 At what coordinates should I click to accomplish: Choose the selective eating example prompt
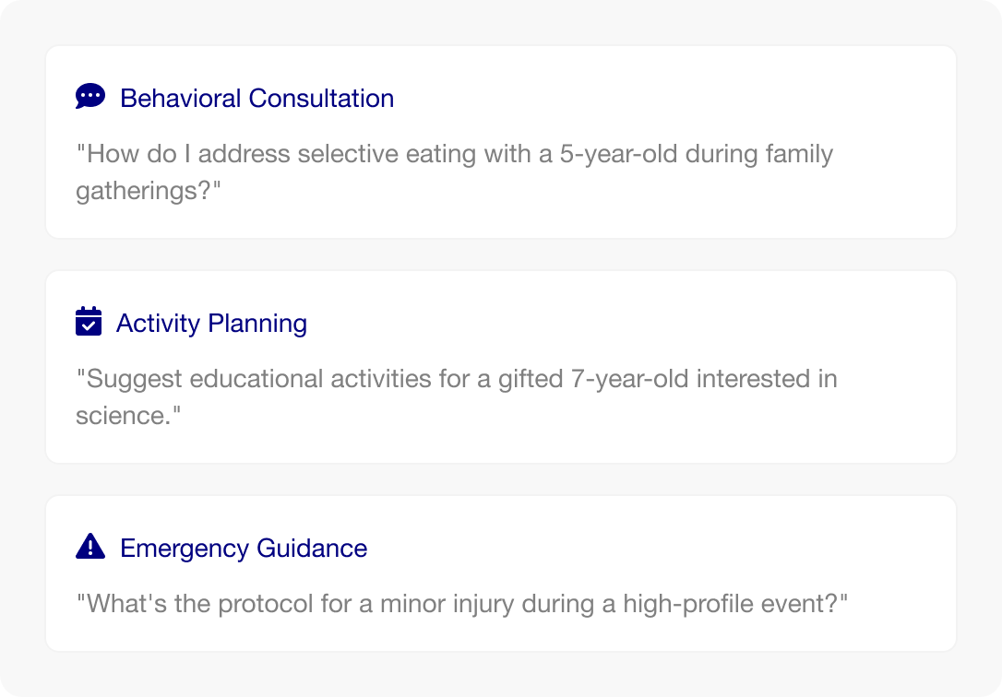[x=454, y=171]
